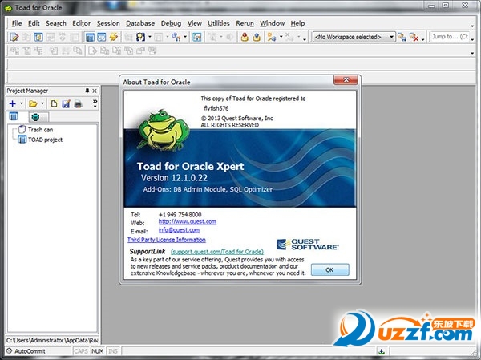Open the Session menu
The image size is (481, 360).
pyautogui.click(x=108, y=23)
